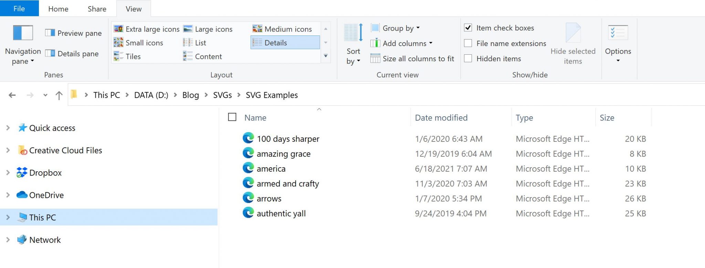Switch layout to Small icons
The image size is (705, 268).
[138, 43]
